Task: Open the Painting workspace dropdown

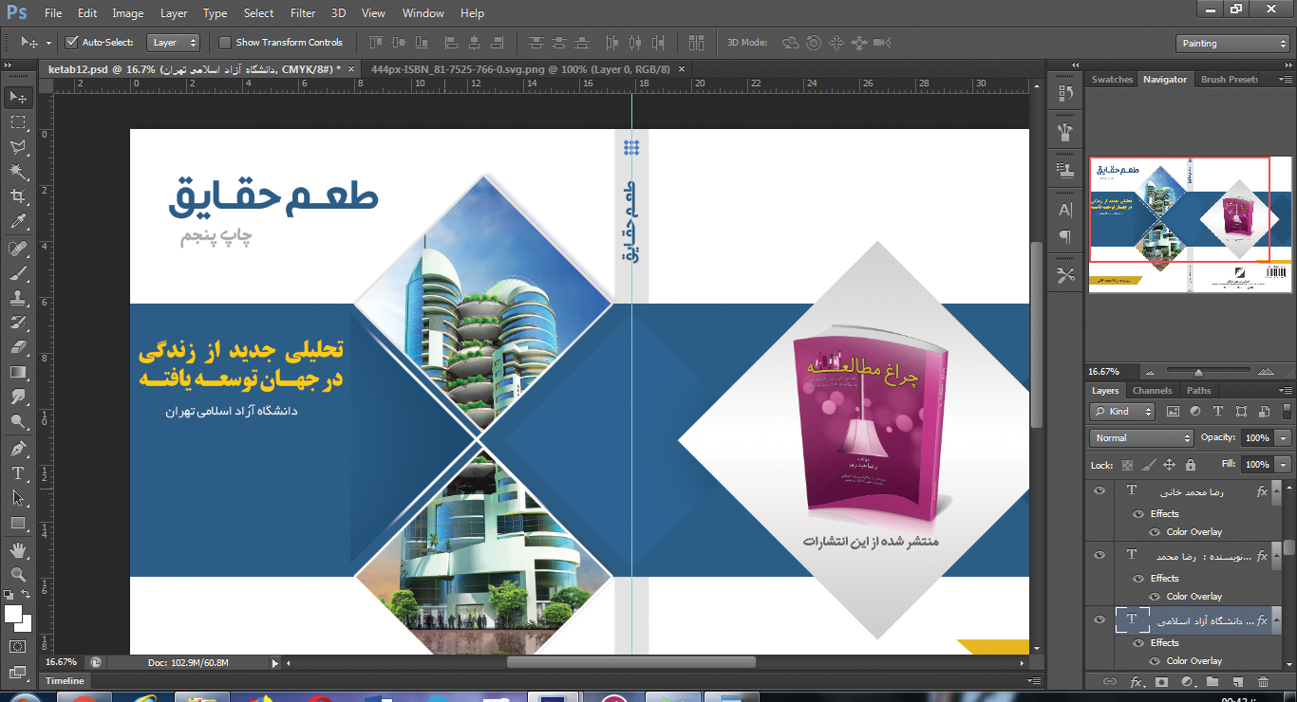Action: pos(1232,44)
